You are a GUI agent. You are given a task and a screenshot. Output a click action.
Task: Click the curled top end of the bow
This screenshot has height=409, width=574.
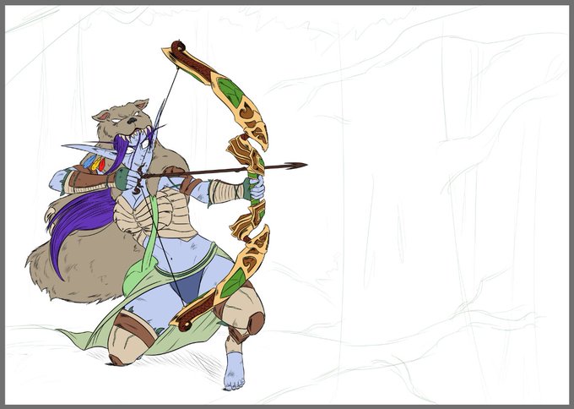tap(178, 46)
